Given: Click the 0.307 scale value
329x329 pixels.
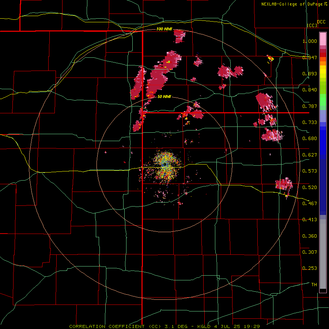Looking at the screenshot, I should [x=310, y=252].
